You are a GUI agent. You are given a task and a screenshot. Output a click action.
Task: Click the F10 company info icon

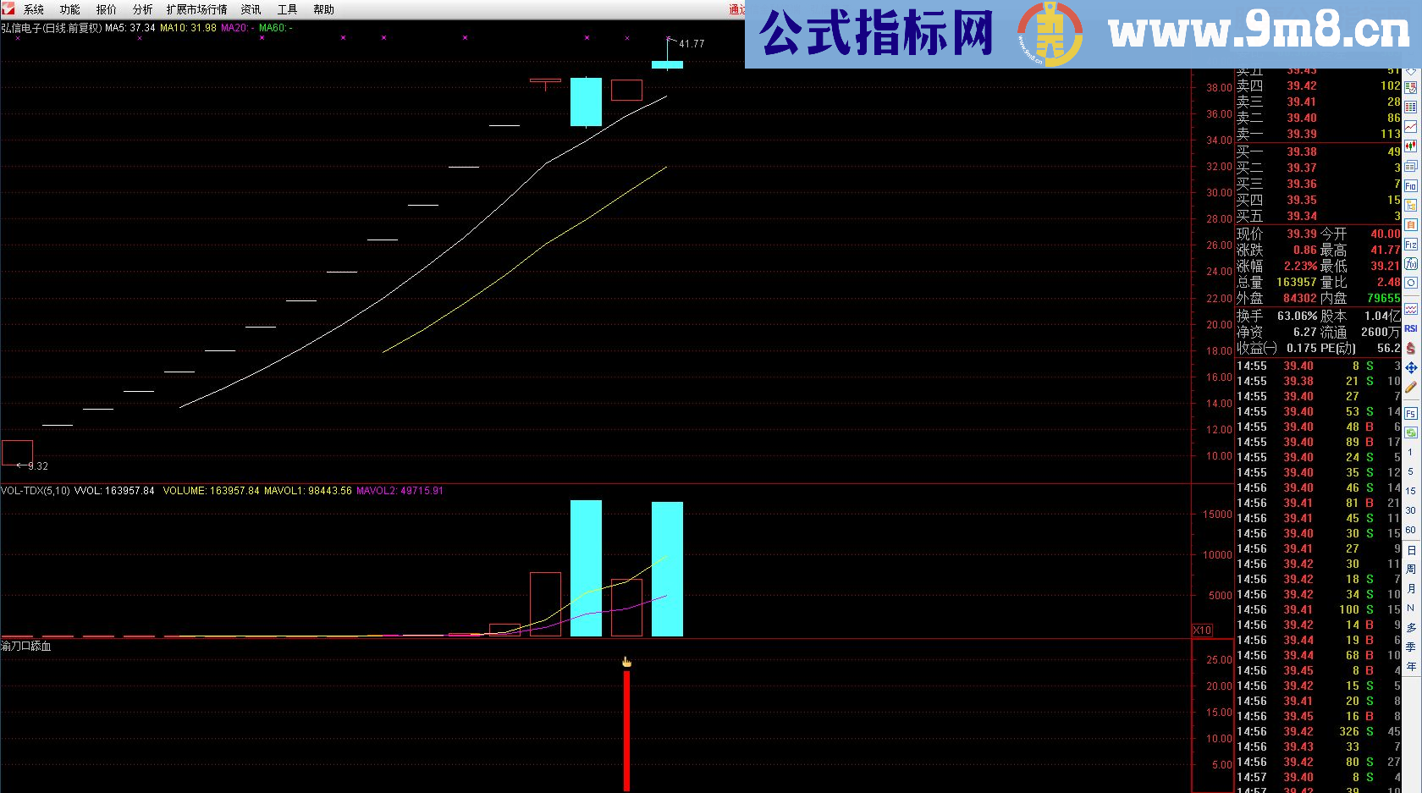(x=1411, y=186)
